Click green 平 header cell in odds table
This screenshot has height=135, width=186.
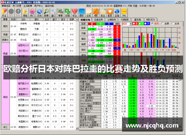click(x=100, y=23)
